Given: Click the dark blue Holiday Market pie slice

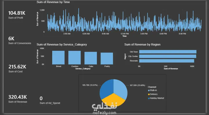Looking at the screenshot, I should pos(106,88).
